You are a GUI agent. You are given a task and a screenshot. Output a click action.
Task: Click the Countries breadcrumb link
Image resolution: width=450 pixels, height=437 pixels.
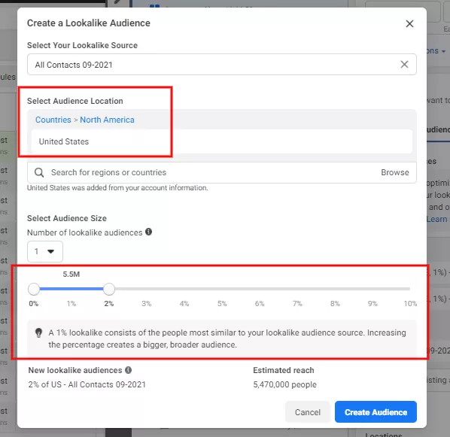pos(53,120)
